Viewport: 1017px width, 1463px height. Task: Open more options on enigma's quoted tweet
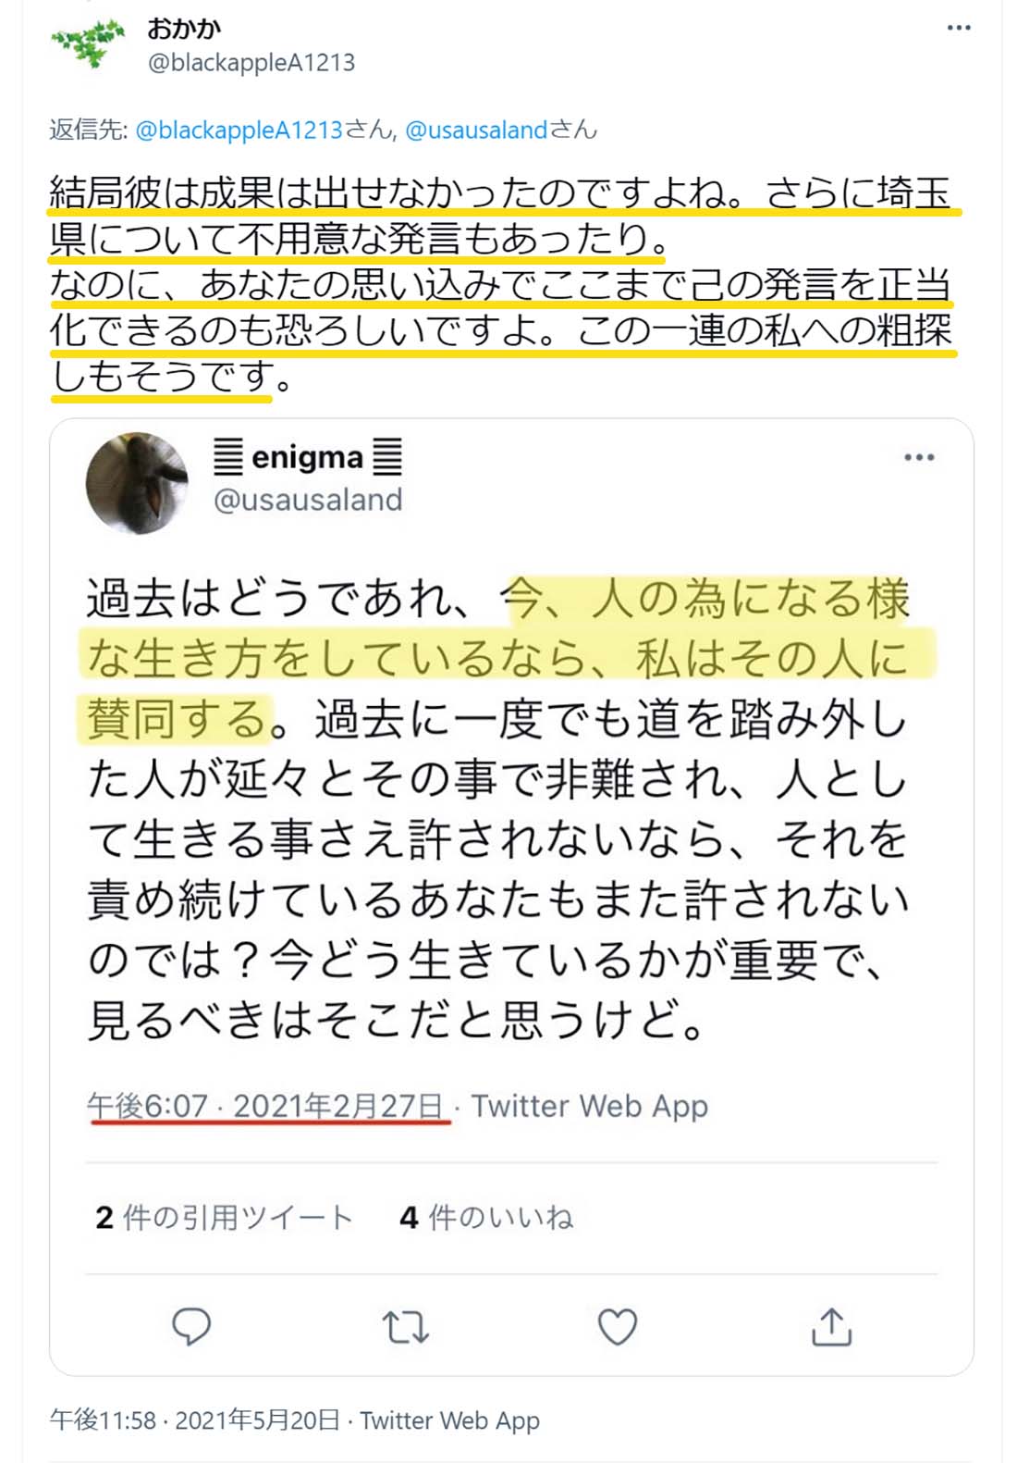919,457
